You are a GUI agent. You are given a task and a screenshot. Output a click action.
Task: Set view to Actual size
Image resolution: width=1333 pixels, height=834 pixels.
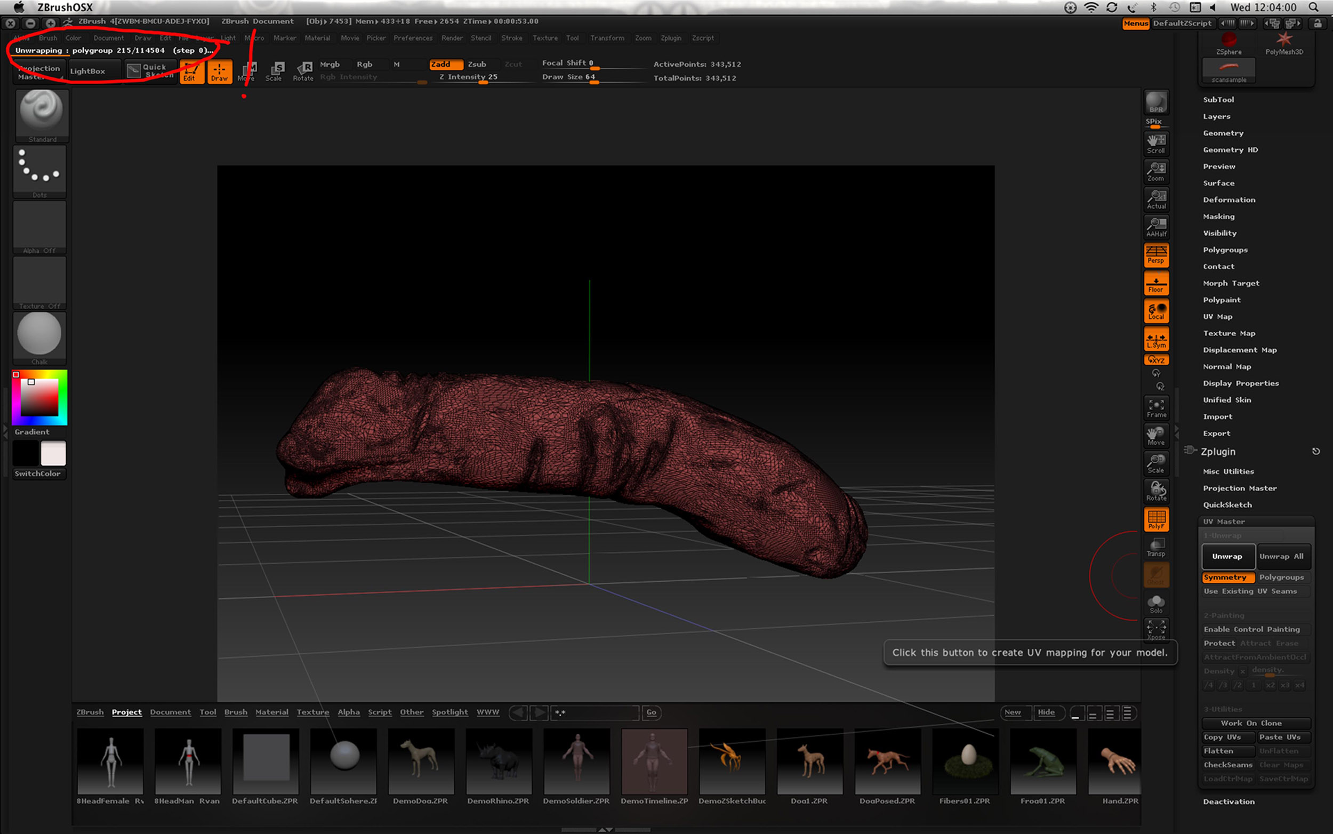1156,199
